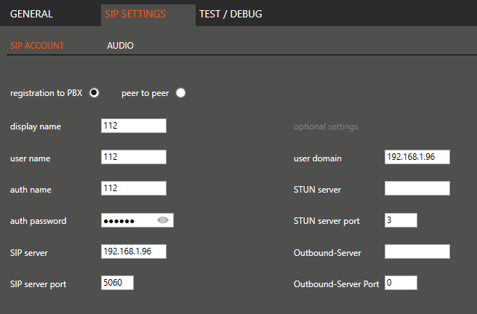Viewport: 477px width, 314px height.
Task: Open the TEST / DEBUG tab
Action: [231, 14]
